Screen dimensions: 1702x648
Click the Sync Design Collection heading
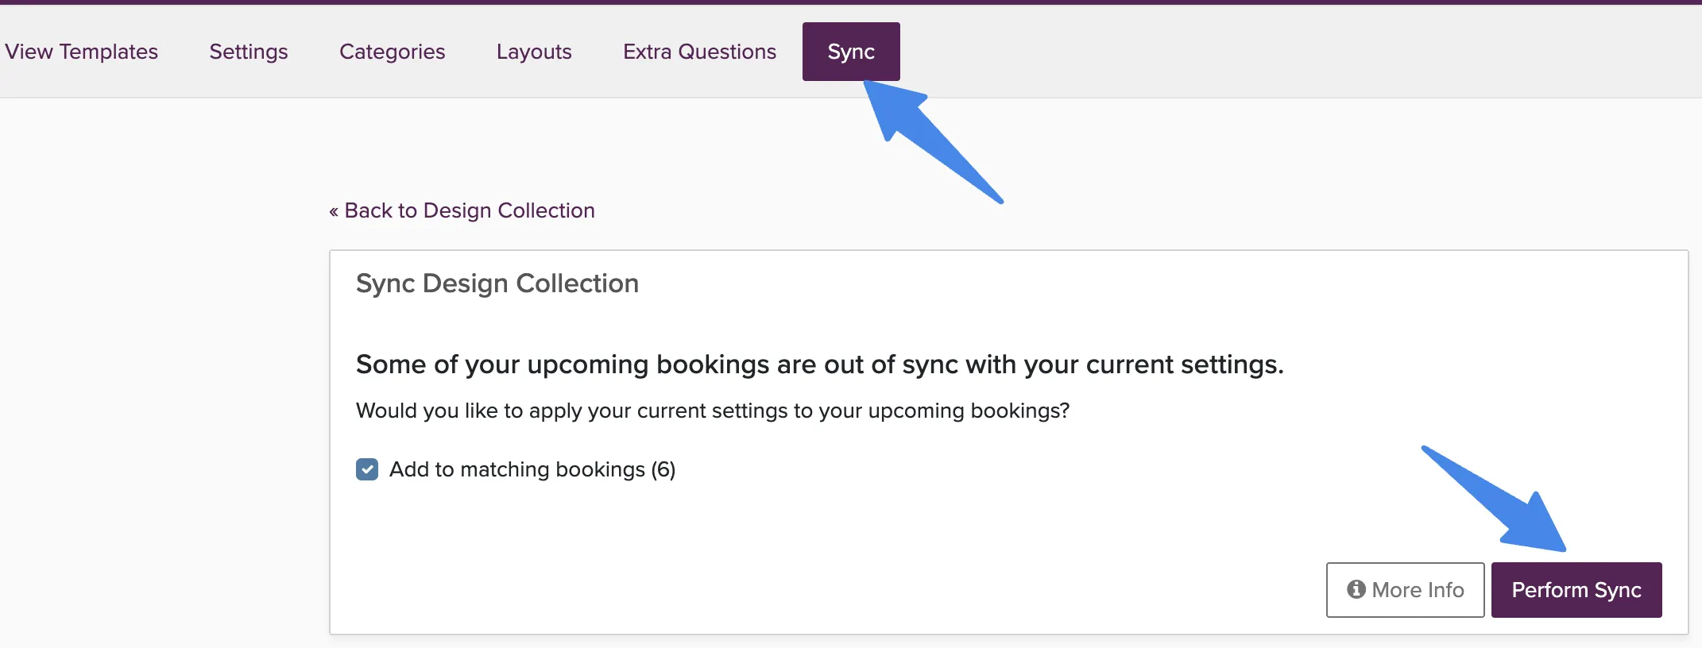tap(497, 283)
